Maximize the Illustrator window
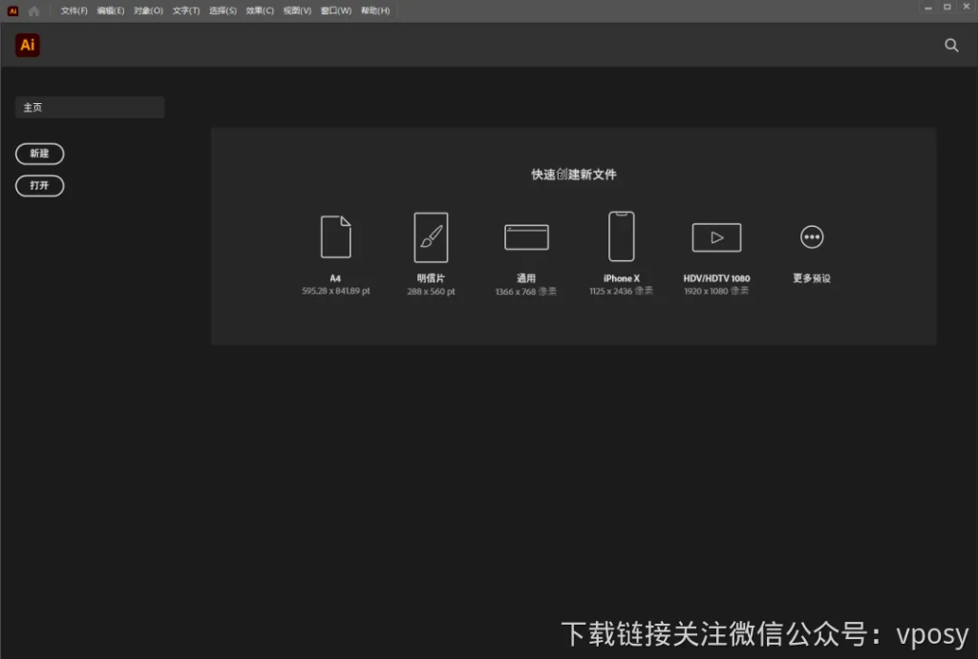The height and width of the screenshot is (659, 978). [x=946, y=7]
